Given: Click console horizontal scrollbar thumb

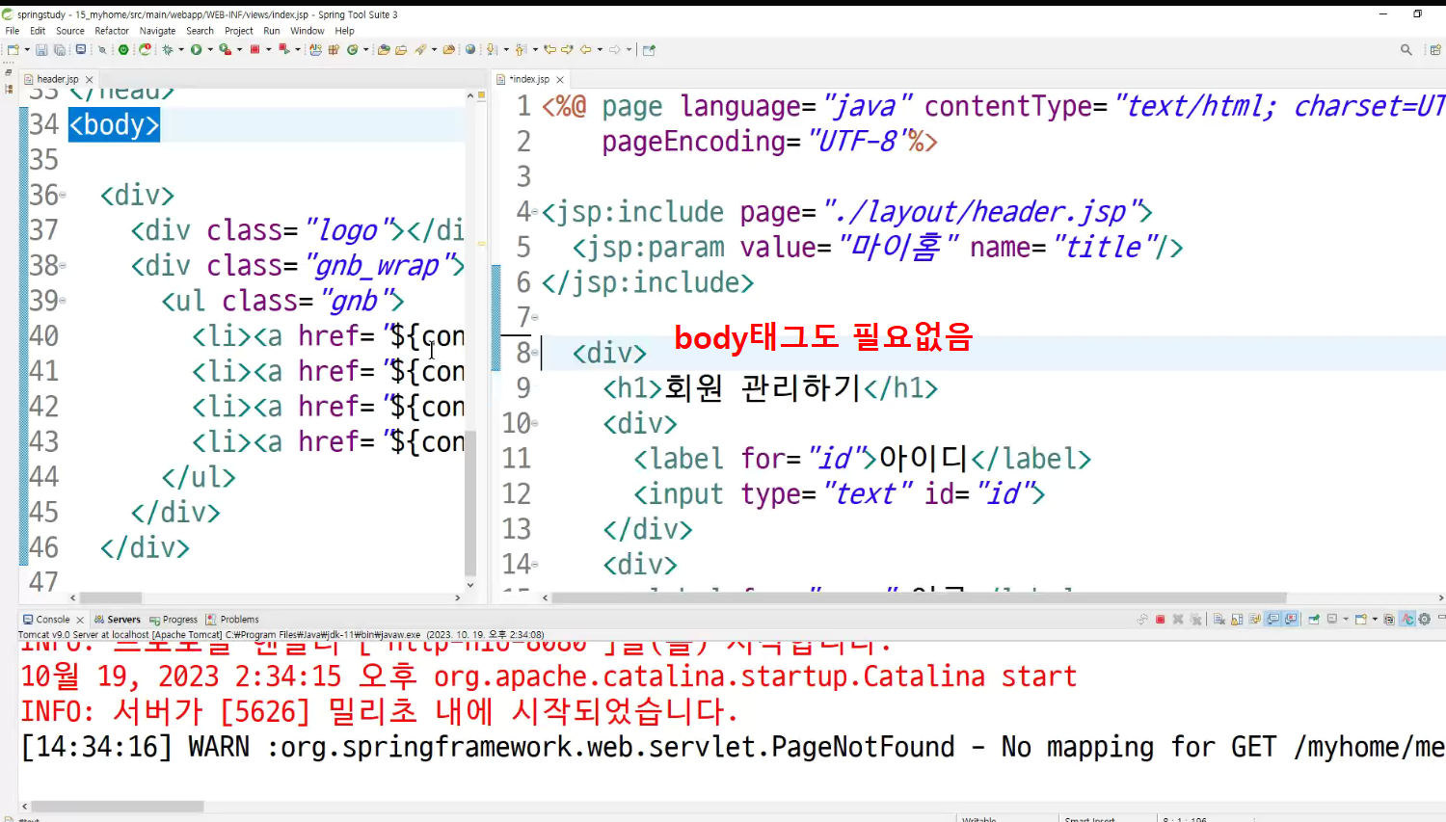Looking at the screenshot, I should (118, 807).
